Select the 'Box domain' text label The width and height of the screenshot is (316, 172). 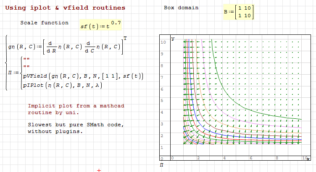[x=182, y=8]
